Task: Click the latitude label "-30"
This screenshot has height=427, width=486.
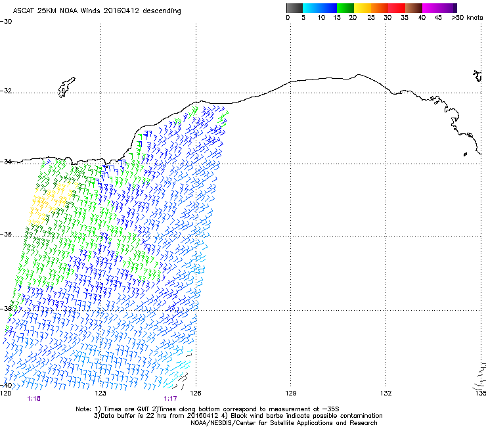Action: pos(6,22)
